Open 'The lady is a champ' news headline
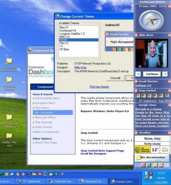Viewport: 171px width, 185px height. (x=148, y=109)
